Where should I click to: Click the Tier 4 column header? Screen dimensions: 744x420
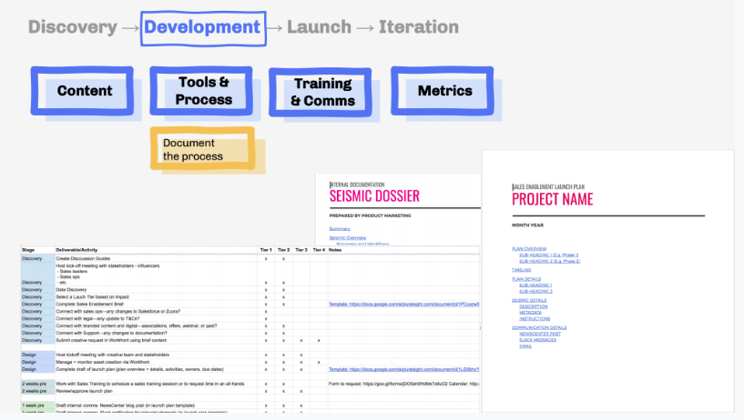coord(319,249)
